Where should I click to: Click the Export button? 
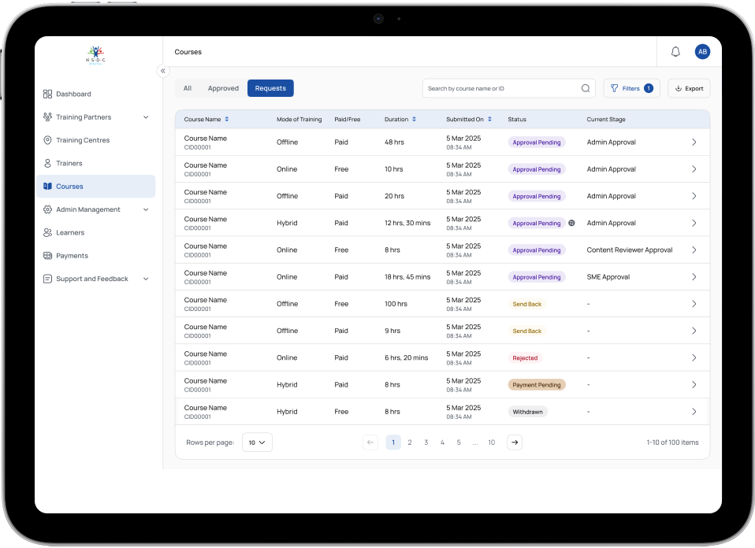(x=689, y=88)
